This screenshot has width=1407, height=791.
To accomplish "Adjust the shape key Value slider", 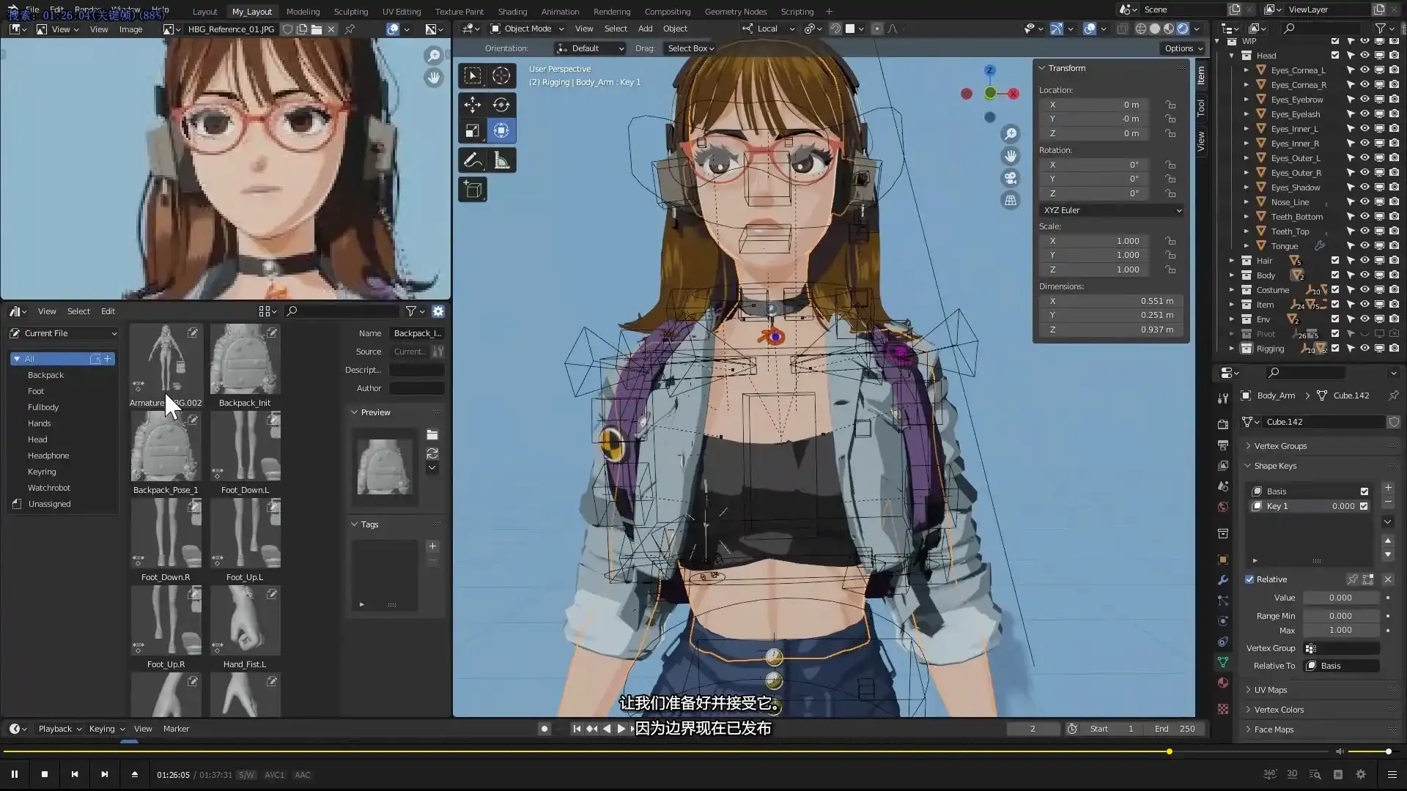I will coord(1340,598).
